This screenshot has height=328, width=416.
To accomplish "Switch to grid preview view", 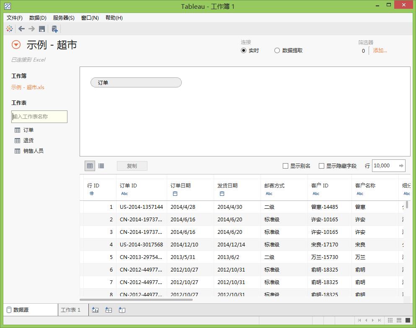I will click(90, 166).
